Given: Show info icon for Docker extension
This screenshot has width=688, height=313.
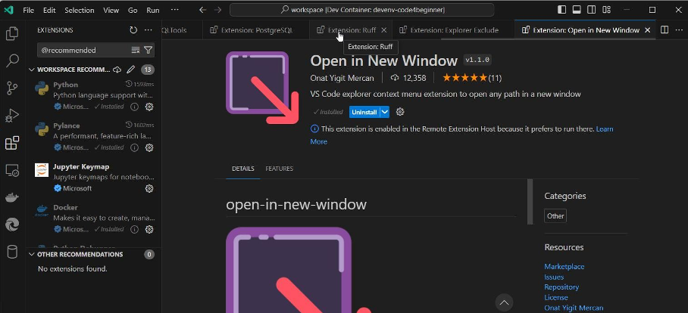Looking at the screenshot, I should tap(135, 229).
